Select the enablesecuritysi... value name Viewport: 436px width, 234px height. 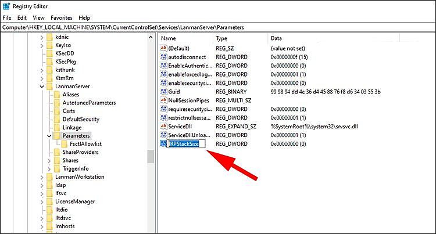tap(190, 83)
